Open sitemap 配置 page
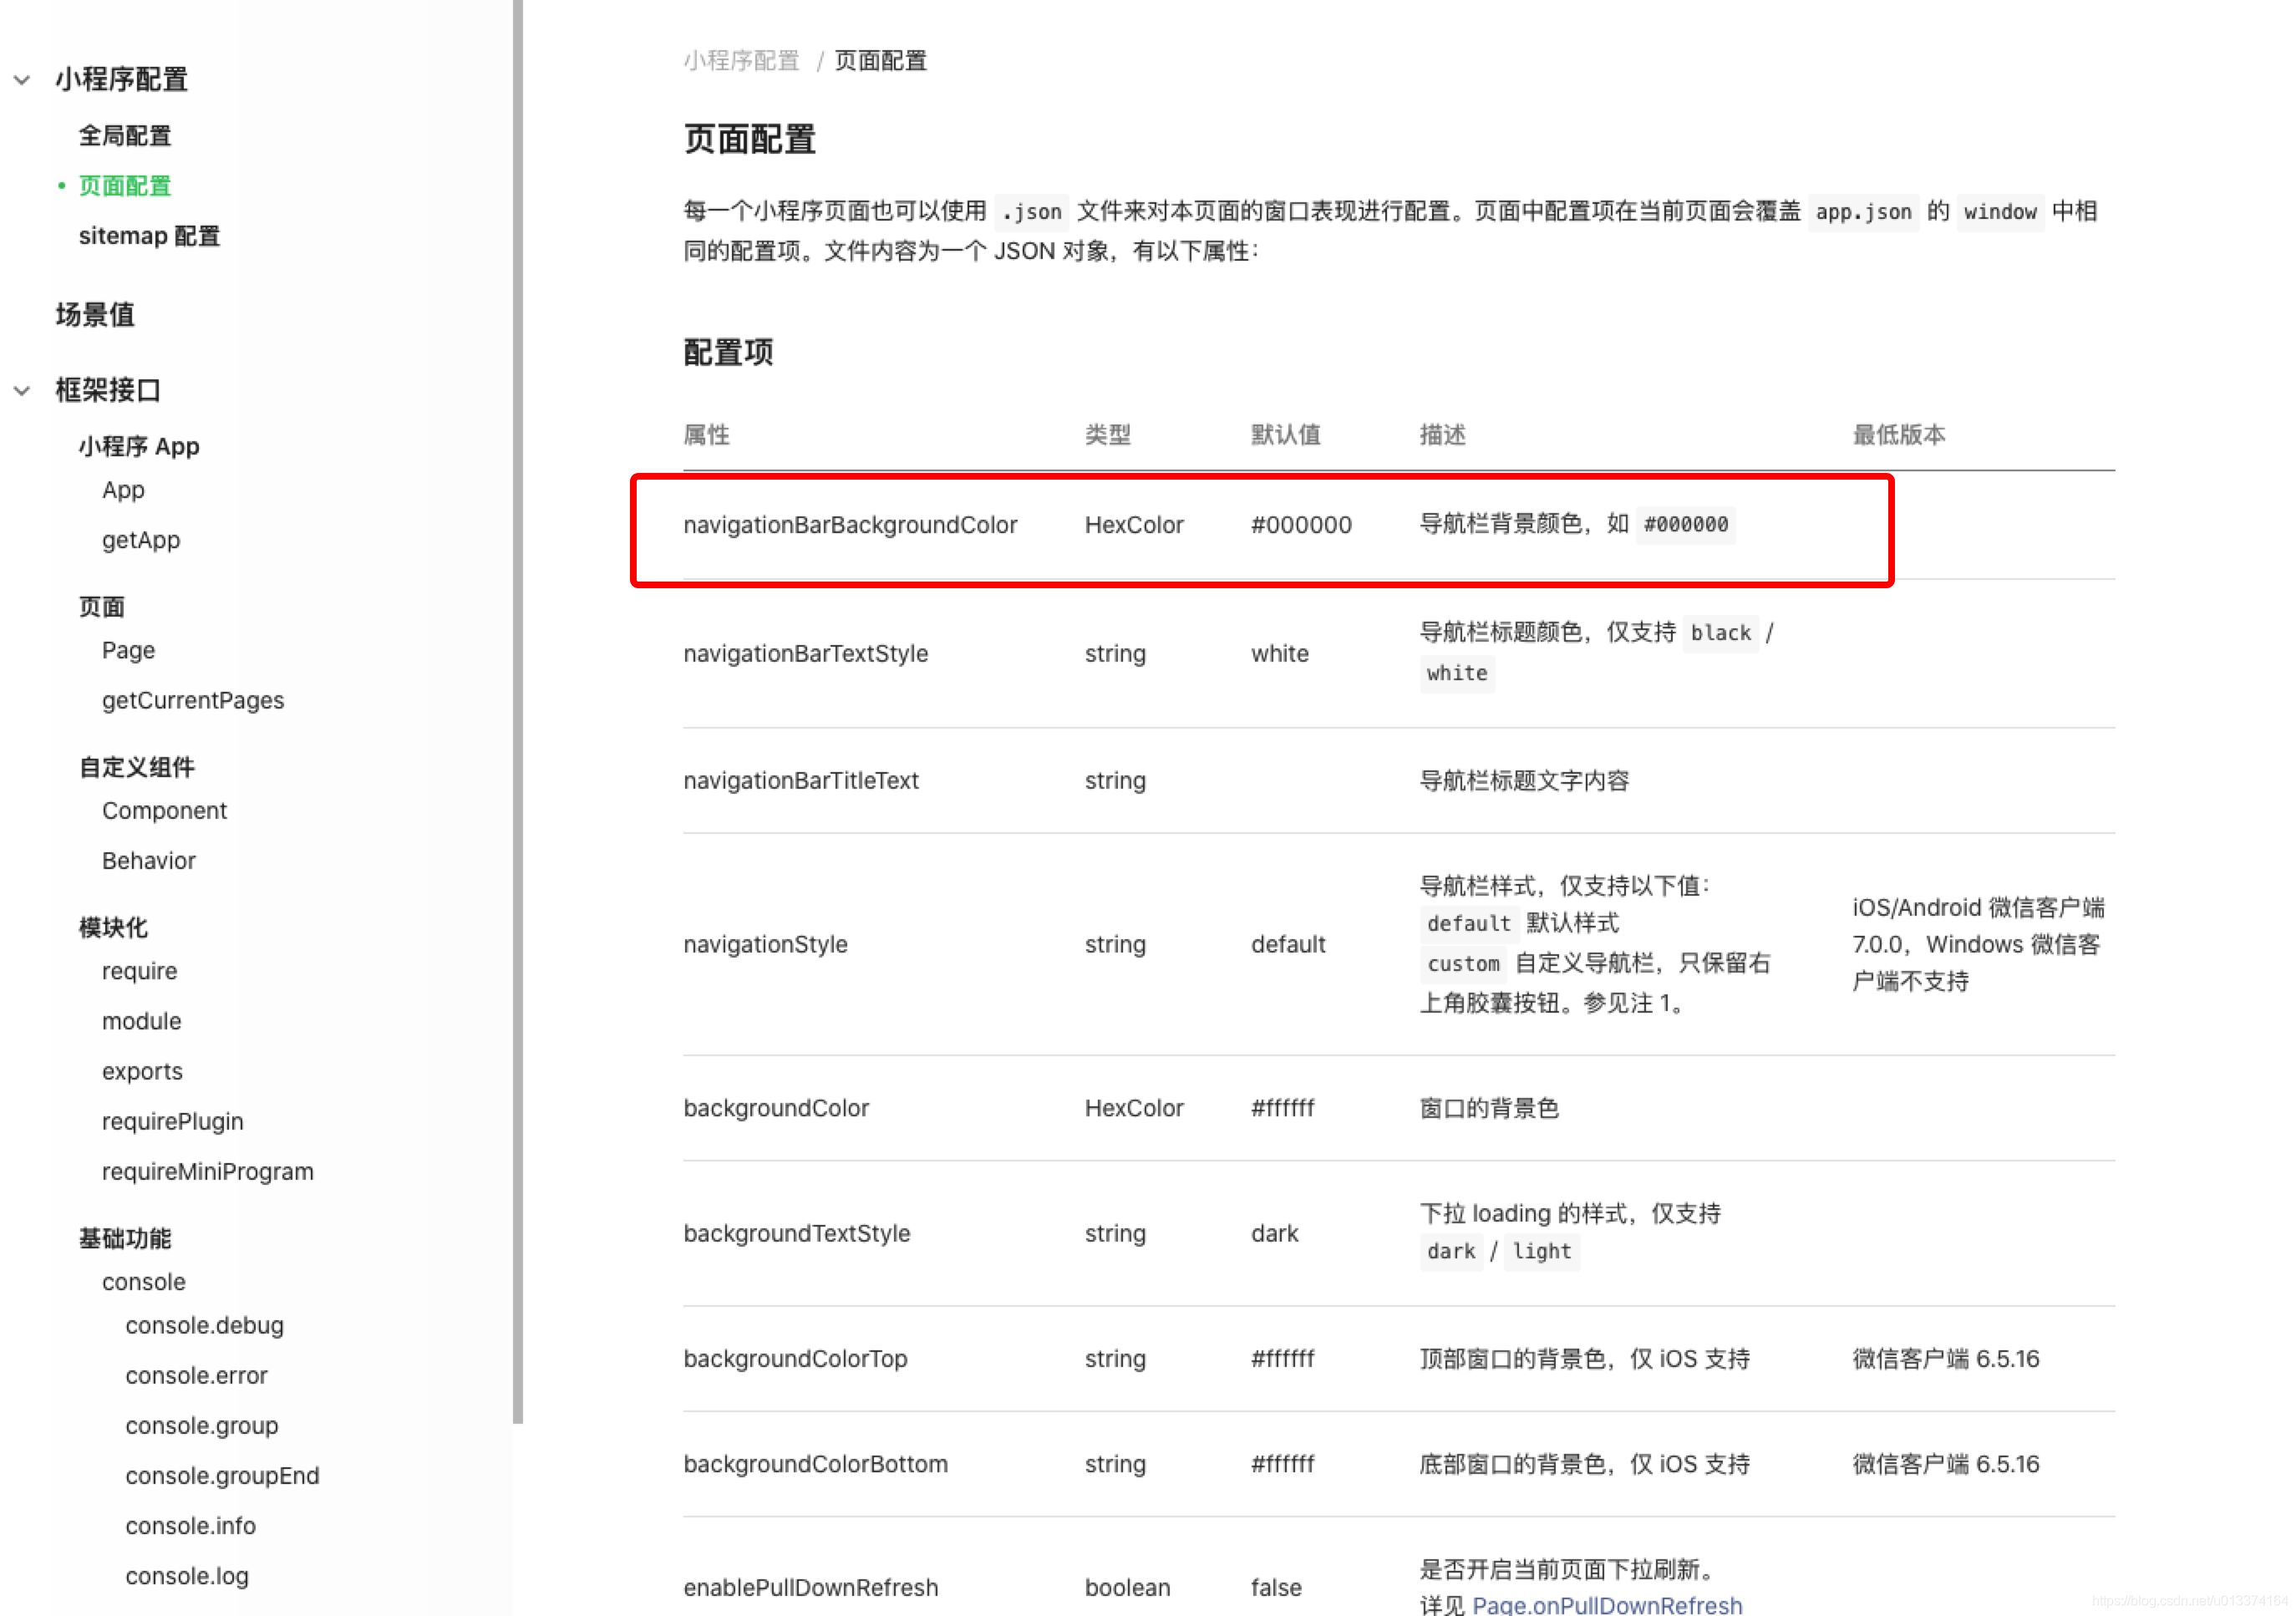The image size is (2296, 1616). (149, 236)
